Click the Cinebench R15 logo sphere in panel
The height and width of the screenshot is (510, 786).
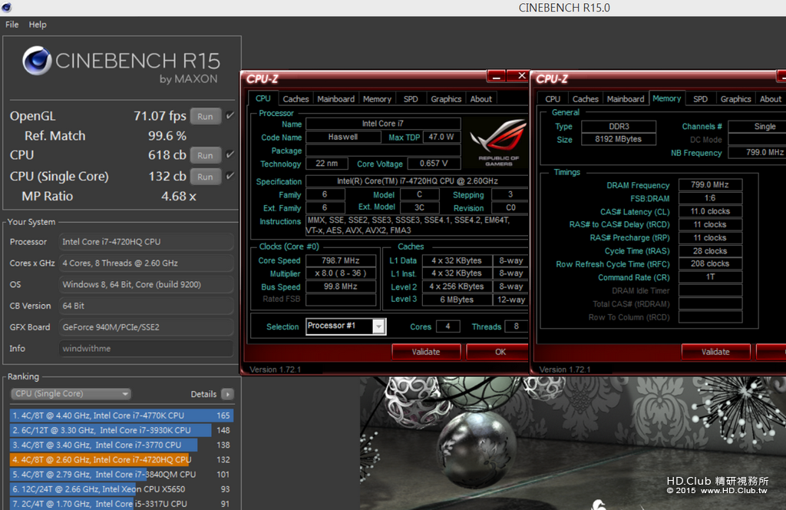pos(37,61)
